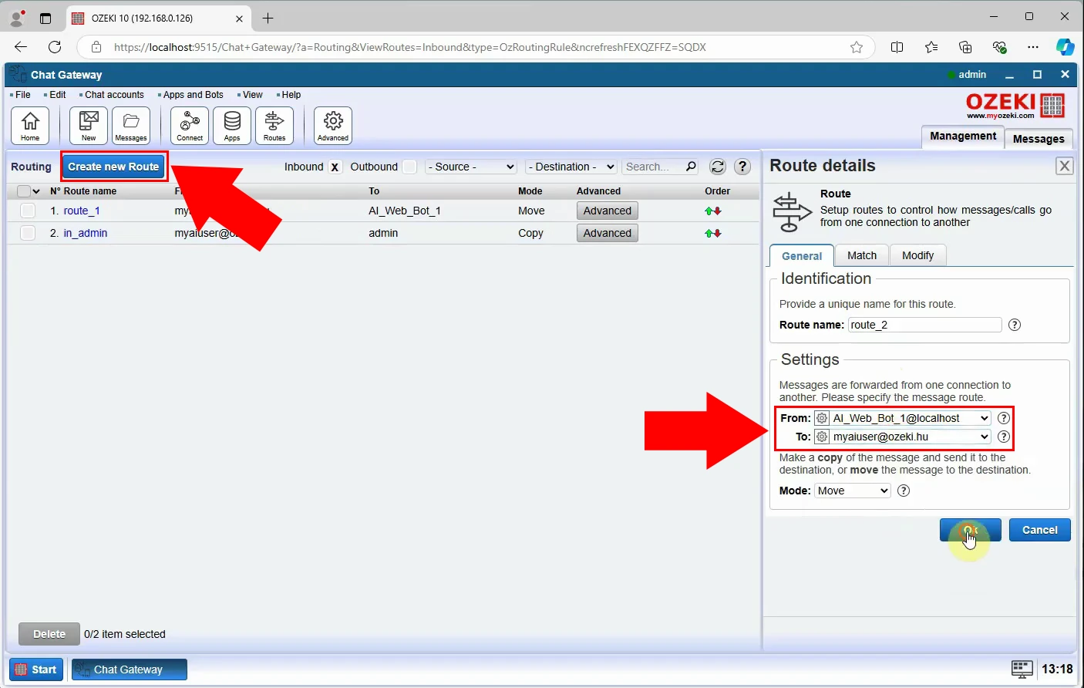Add this page to favorites star
The image size is (1084, 688).
[857, 47]
